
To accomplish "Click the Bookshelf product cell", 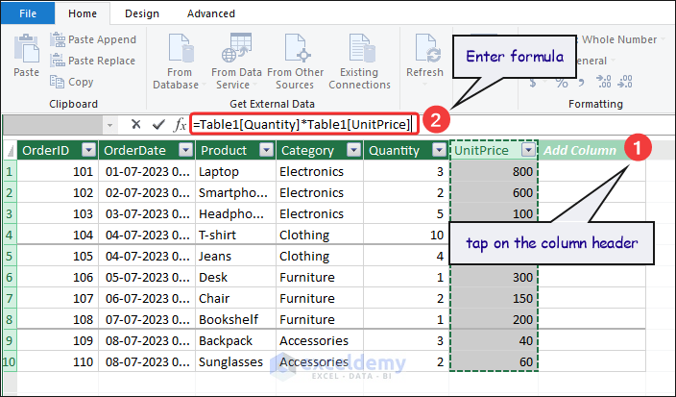I will (x=236, y=320).
